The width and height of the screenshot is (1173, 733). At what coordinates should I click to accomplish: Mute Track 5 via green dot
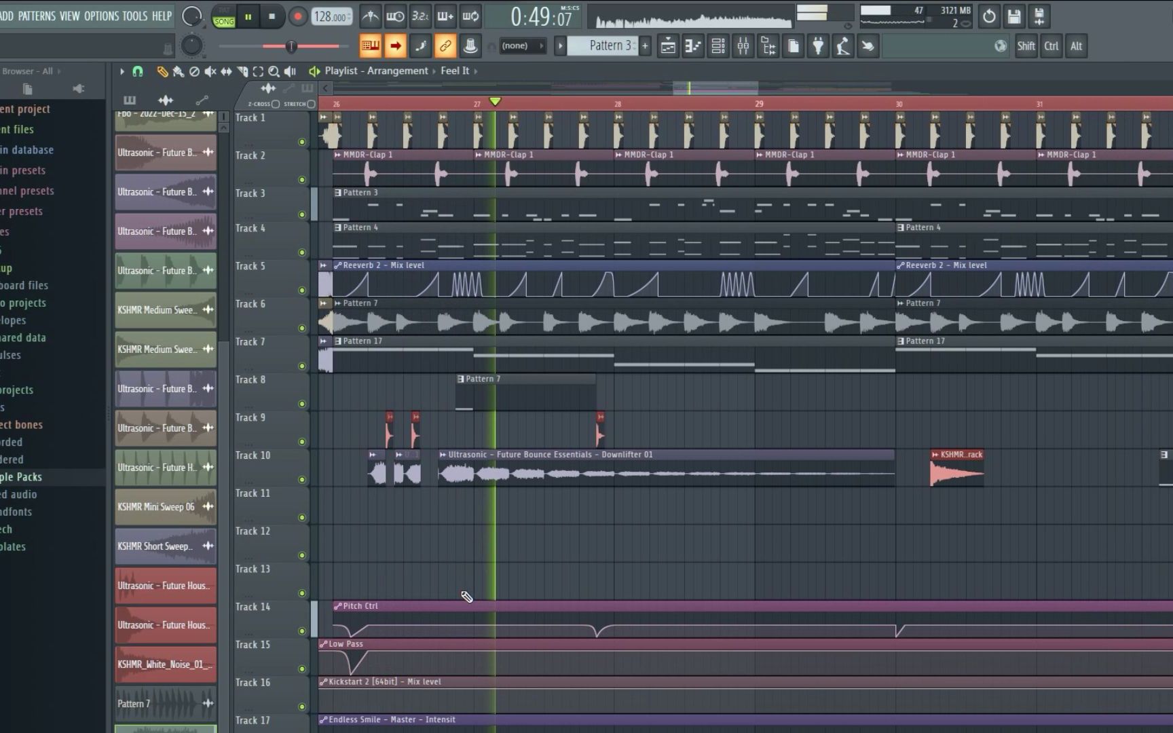301,290
